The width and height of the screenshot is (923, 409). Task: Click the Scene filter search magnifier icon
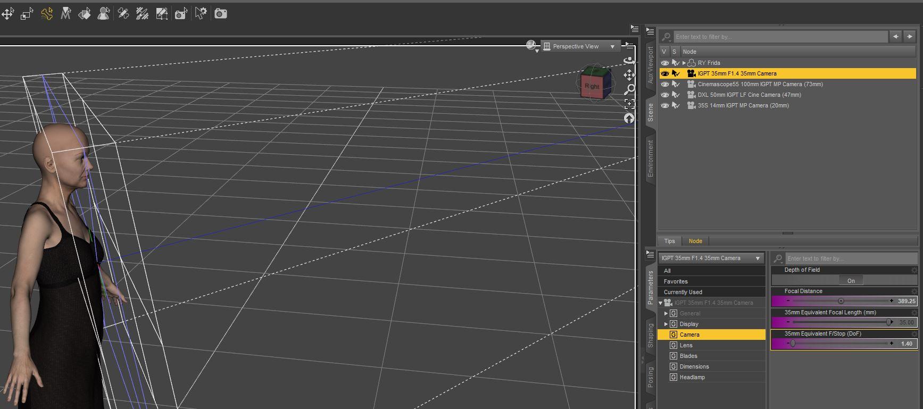click(x=667, y=37)
